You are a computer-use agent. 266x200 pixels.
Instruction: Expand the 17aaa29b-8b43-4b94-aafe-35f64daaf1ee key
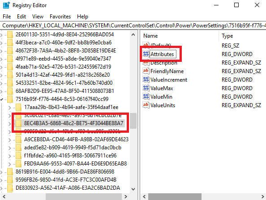pos(10,107)
